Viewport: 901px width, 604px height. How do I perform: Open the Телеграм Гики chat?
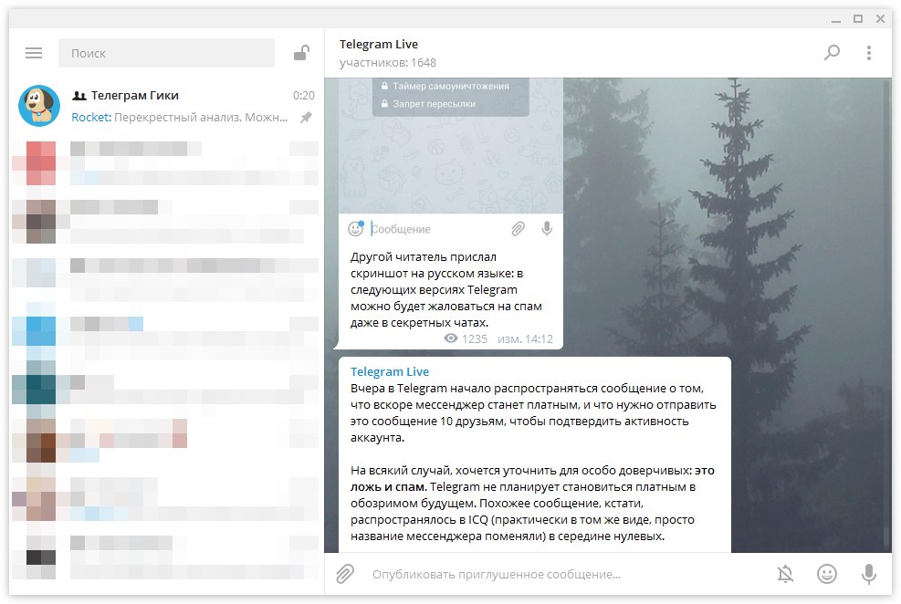(x=167, y=106)
